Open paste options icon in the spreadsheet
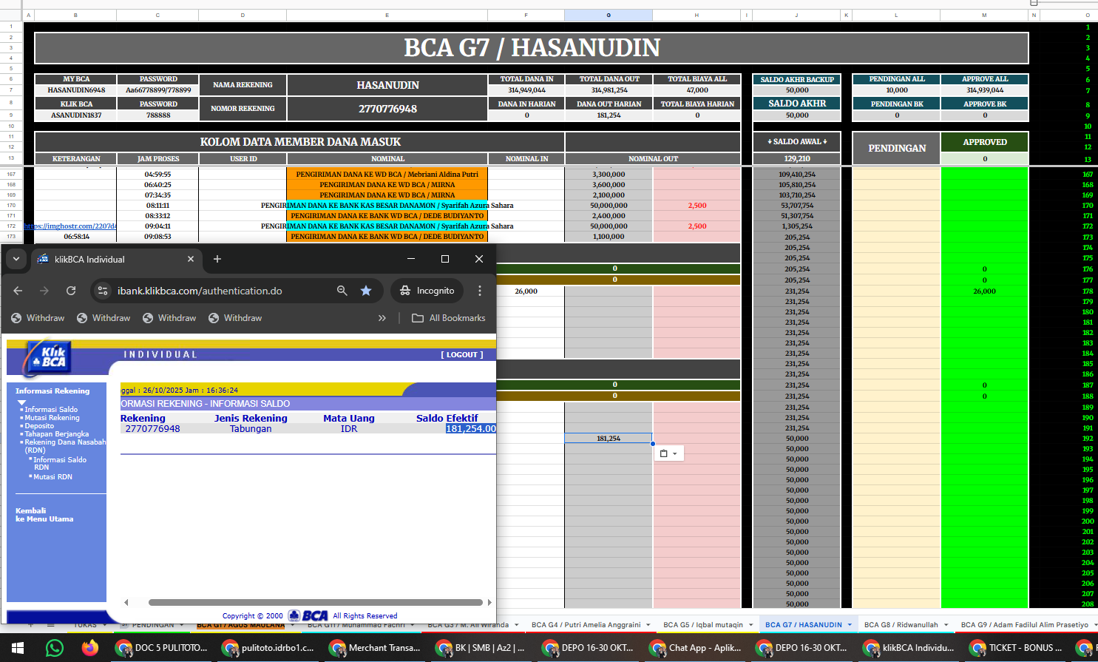The height and width of the screenshot is (662, 1098). tap(668, 453)
